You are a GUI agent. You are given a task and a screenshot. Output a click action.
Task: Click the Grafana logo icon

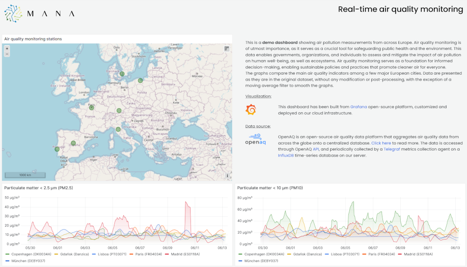251,110
